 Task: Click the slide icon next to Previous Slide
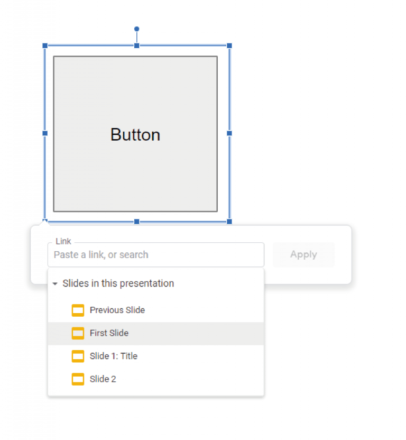tap(78, 310)
